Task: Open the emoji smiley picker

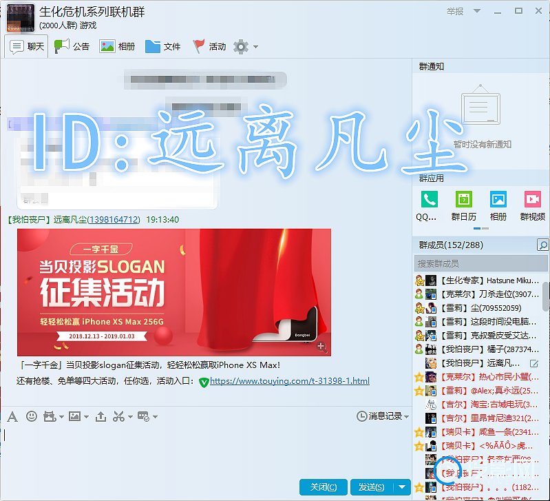Action: coord(32,416)
